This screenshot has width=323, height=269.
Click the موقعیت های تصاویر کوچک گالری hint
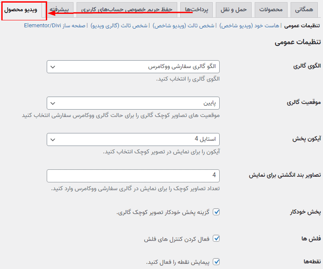[x=121, y=115]
